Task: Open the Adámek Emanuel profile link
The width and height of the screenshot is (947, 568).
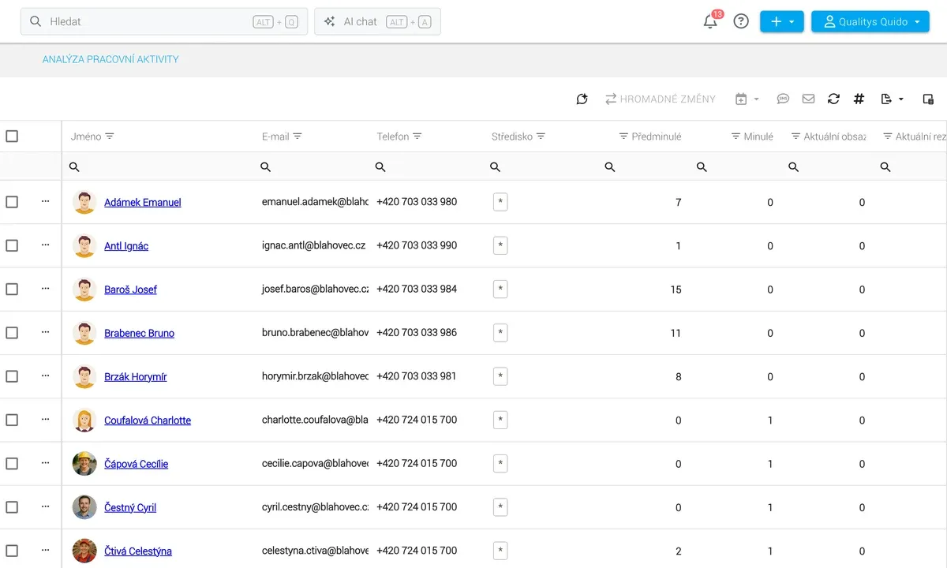Action: pos(143,203)
